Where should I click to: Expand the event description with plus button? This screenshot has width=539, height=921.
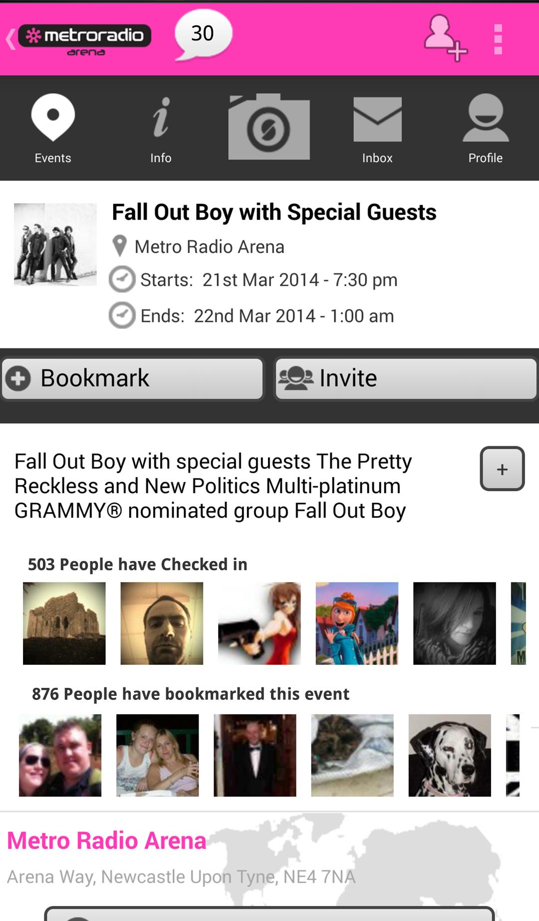502,469
